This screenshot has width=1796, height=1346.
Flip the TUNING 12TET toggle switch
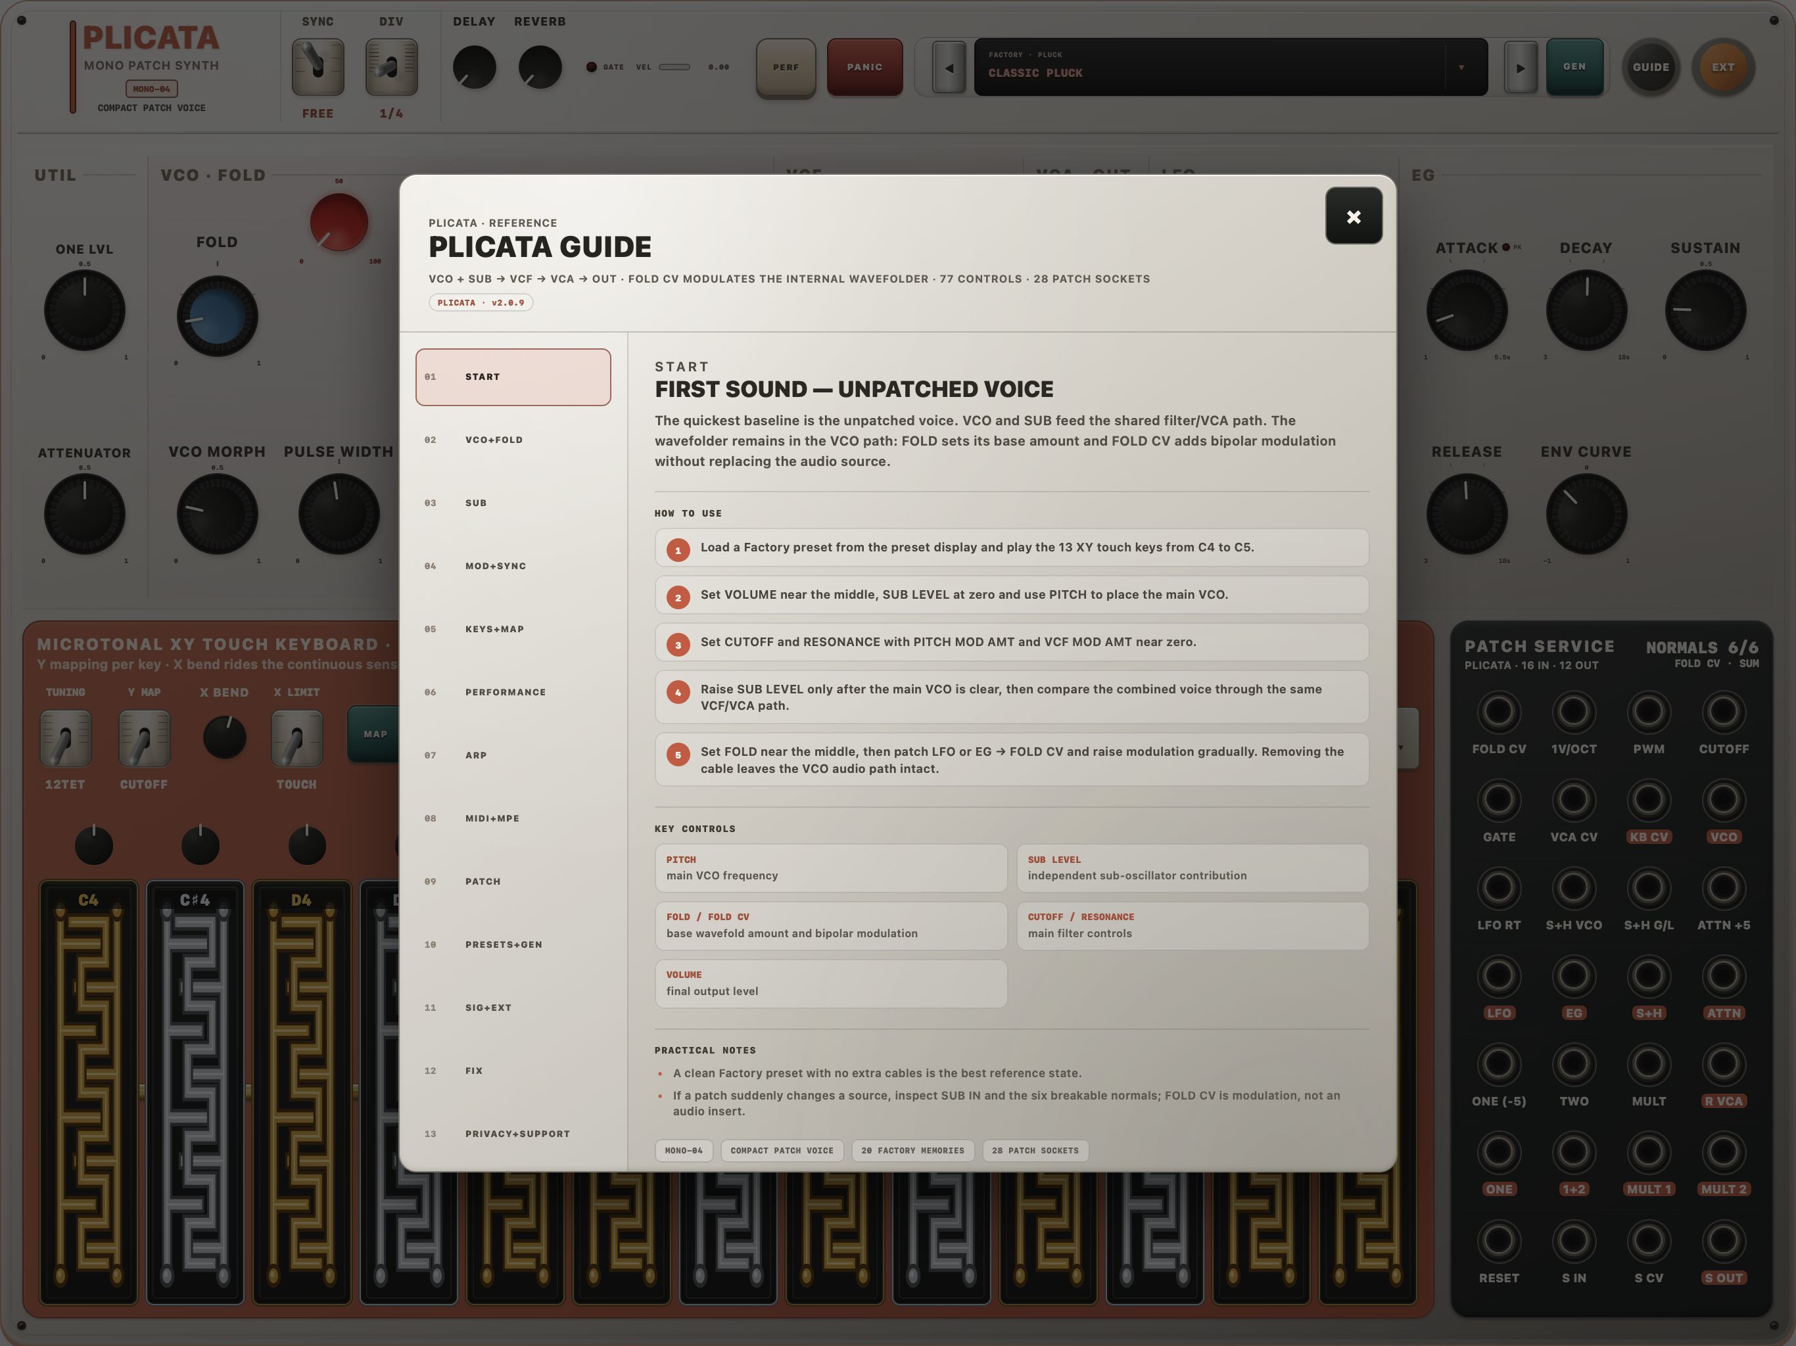click(66, 739)
